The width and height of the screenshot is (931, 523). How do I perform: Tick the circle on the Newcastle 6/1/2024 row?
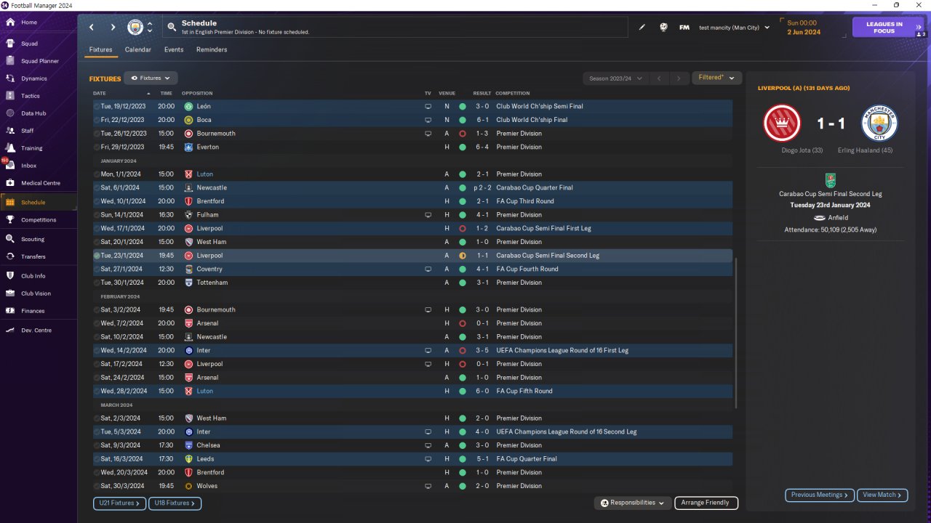[97, 188]
